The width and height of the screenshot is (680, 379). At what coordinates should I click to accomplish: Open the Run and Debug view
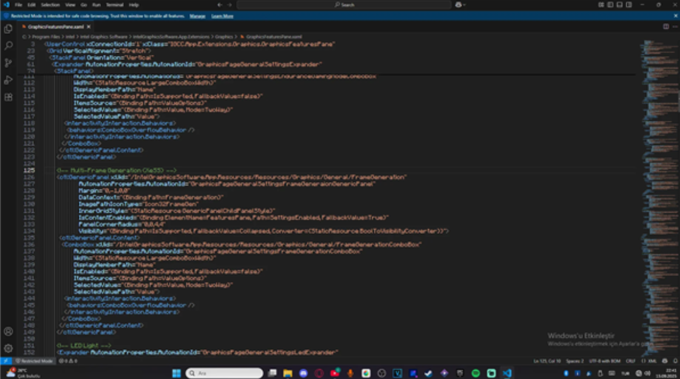pos(8,80)
